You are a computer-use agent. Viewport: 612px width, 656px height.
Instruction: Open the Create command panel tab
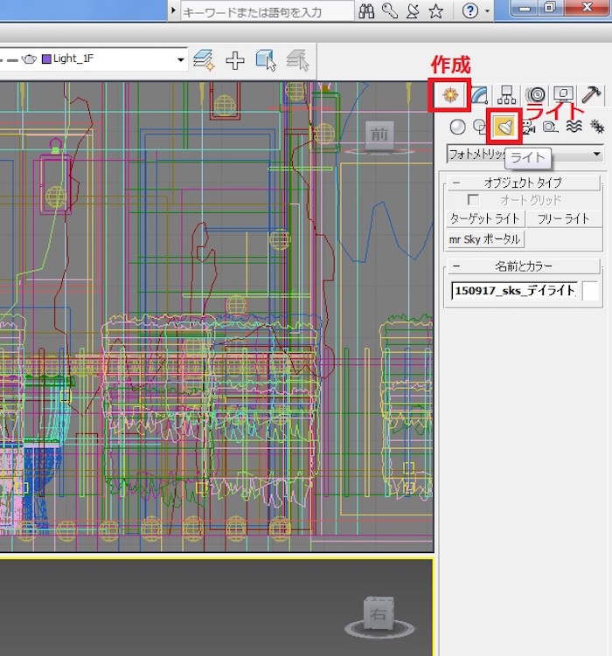tap(449, 94)
